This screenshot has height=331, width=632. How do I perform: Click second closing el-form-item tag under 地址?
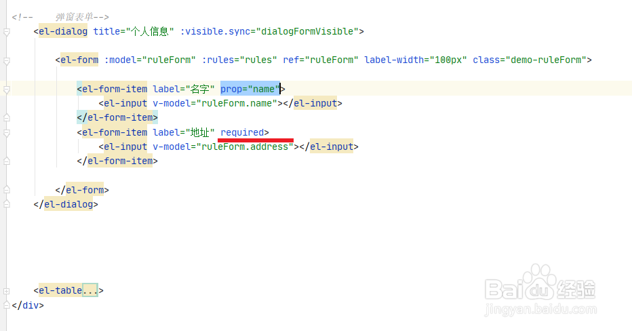tap(117, 161)
